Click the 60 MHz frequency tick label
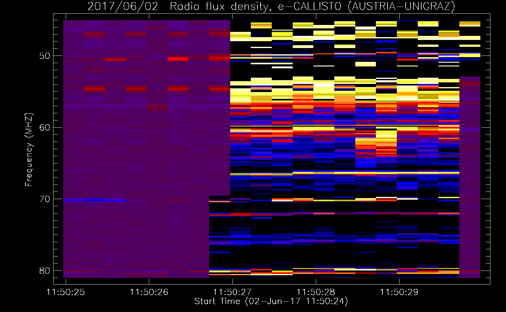 45,128
